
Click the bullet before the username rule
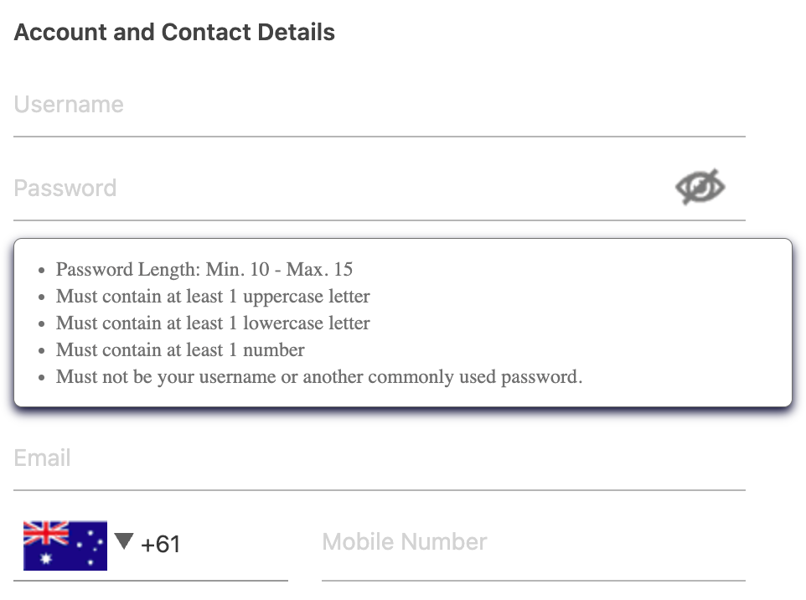click(x=42, y=377)
